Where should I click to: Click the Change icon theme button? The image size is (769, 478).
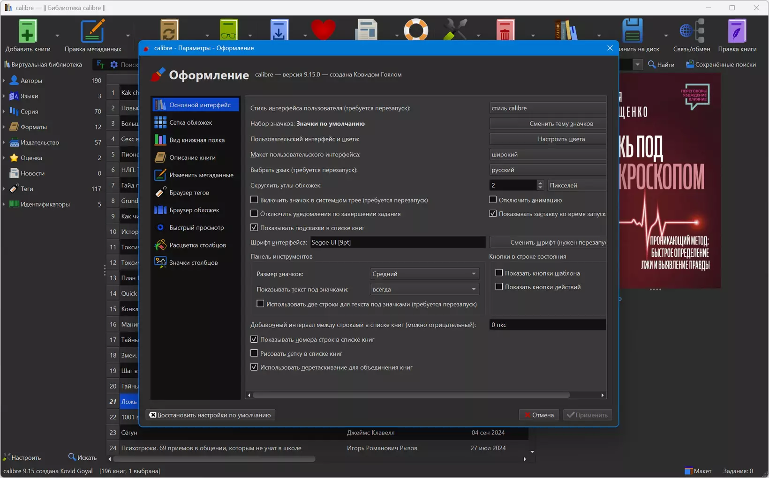point(548,124)
